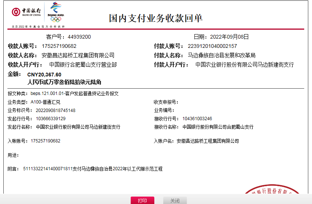Click the amount in words 人民币贰万零叁佰陆拾柒元陆角

(x=64, y=82)
